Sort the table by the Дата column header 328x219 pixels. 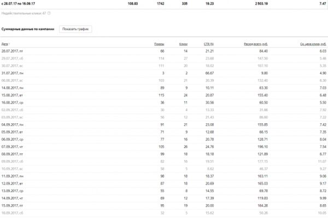pyautogui.click(x=4, y=44)
